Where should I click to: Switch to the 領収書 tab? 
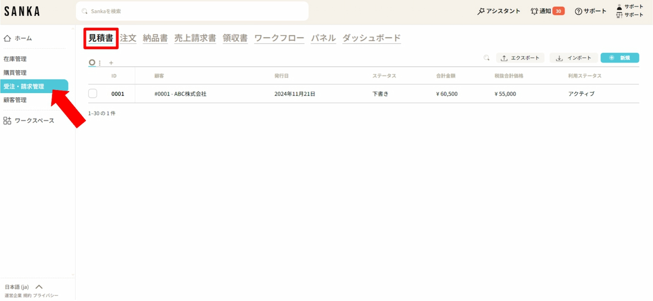click(235, 38)
